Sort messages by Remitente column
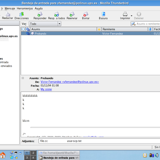The image size is (160, 160). 124,29
